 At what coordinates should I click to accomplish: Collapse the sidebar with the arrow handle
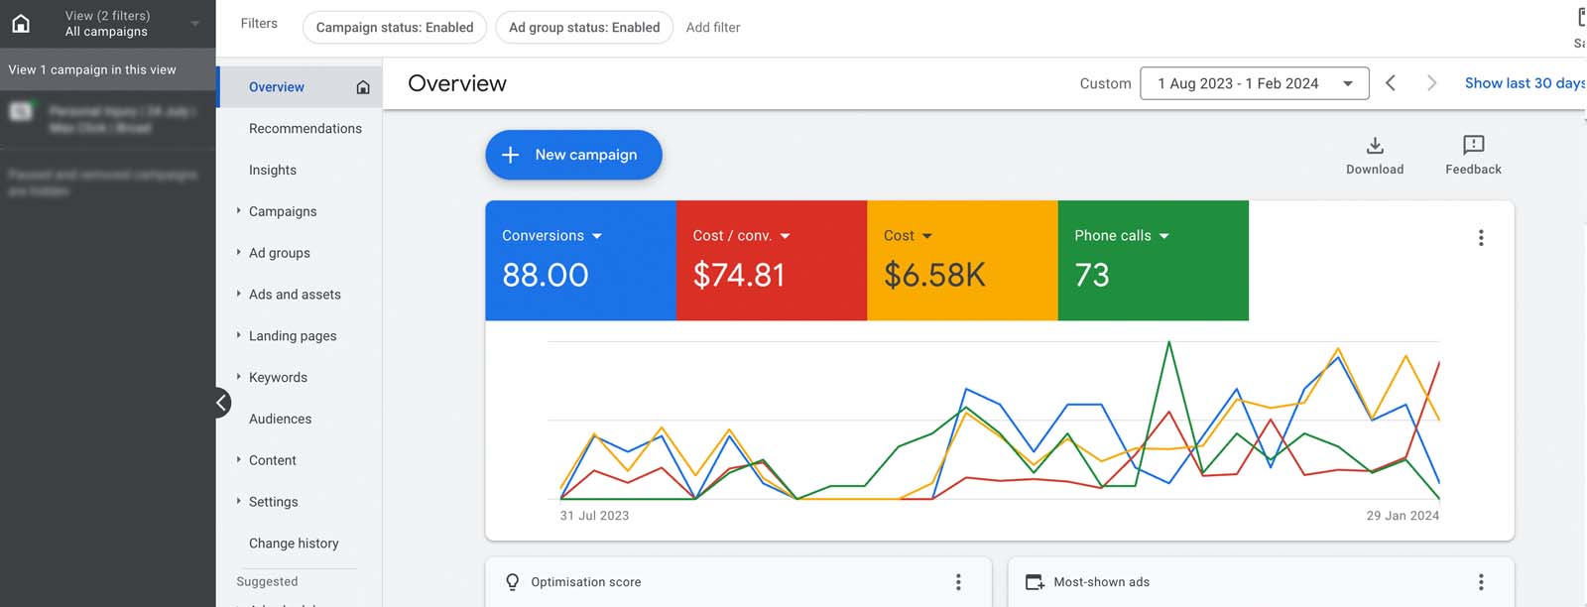pos(222,403)
